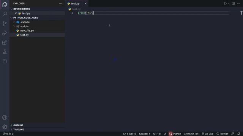Open the Source Control view
Screen dimensions: 243x136
tap(5, 23)
